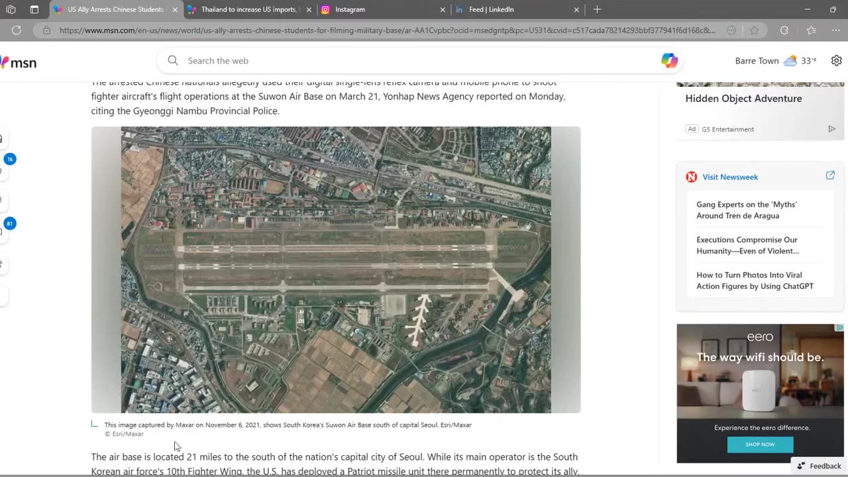848x477 pixels.
Task: Open the tab actions menu icon
Action: click(x=11, y=10)
